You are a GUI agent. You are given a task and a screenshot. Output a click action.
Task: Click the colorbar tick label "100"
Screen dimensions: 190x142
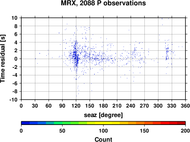tap(103, 131)
